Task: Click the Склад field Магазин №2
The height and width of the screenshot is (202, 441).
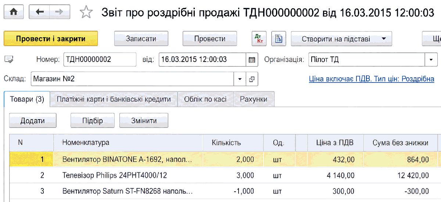Action: coord(133,79)
